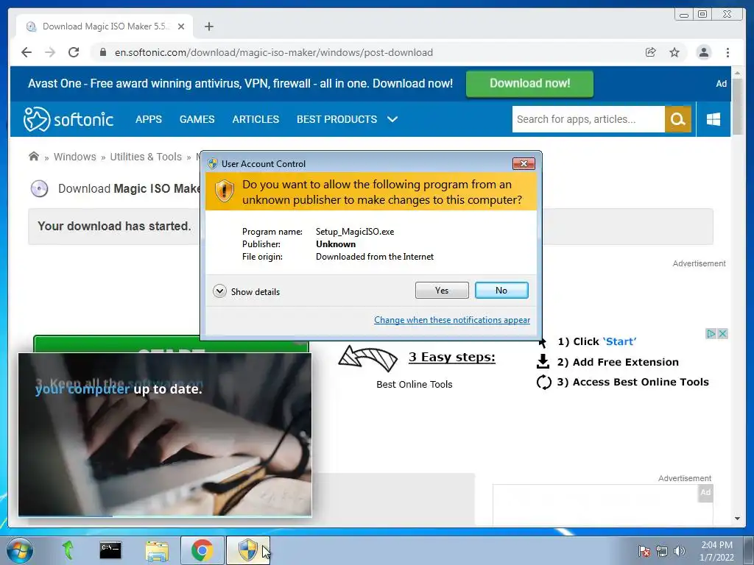Open the File Explorer taskbar icon
The image size is (754, 565).
point(158,550)
